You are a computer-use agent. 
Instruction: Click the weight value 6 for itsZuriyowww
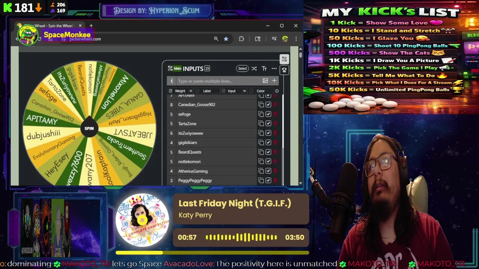(x=171, y=133)
